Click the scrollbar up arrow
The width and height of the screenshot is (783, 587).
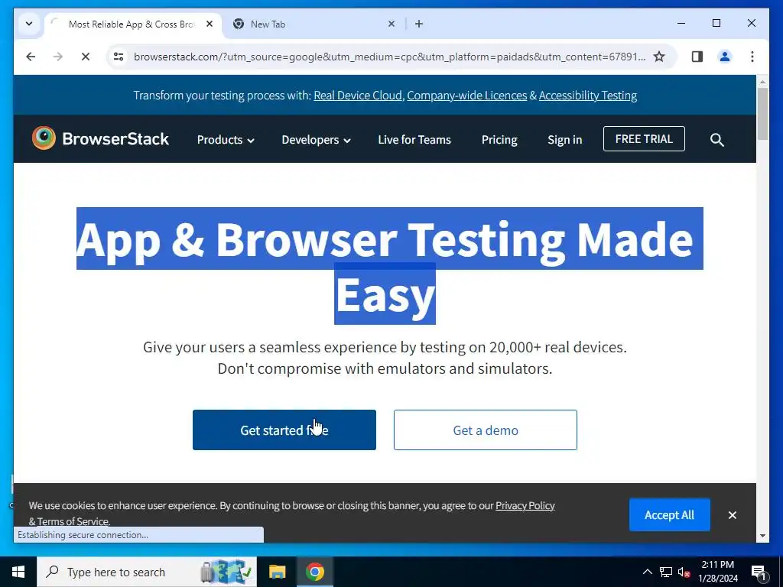coord(762,81)
